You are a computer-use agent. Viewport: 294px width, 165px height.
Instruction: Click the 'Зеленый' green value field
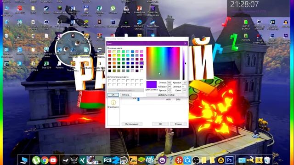pos(184,87)
